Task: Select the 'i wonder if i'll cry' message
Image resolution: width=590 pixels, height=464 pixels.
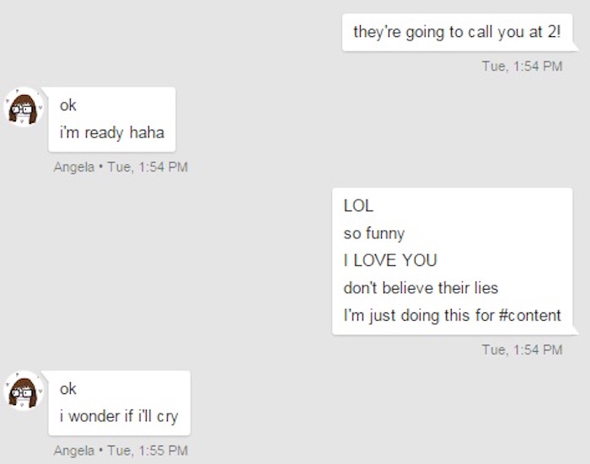Action: click(119, 417)
